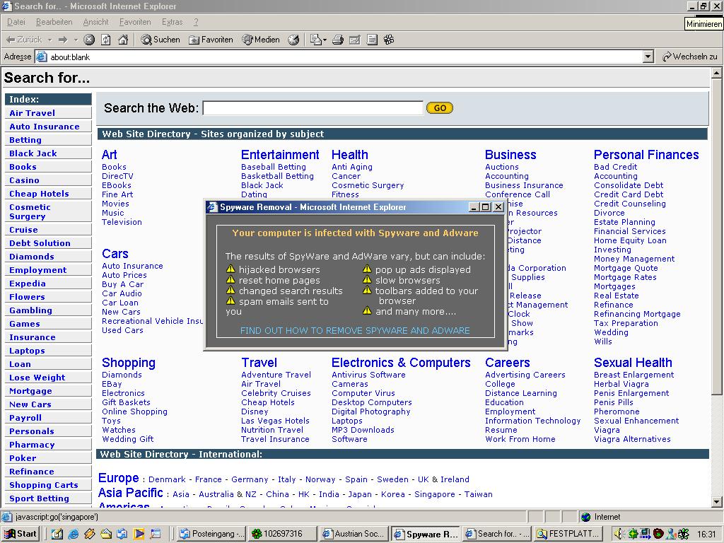The width and height of the screenshot is (724, 543).
Task: Click the Cosmetic Surgery link under Health
Action: pyautogui.click(x=368, y=185)
